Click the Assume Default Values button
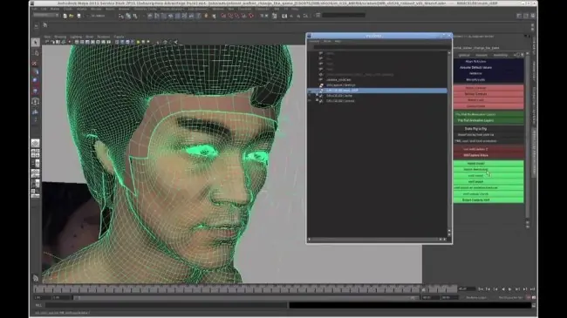The height and width of the screenshot is (318, 567). [x=476, y=67]
